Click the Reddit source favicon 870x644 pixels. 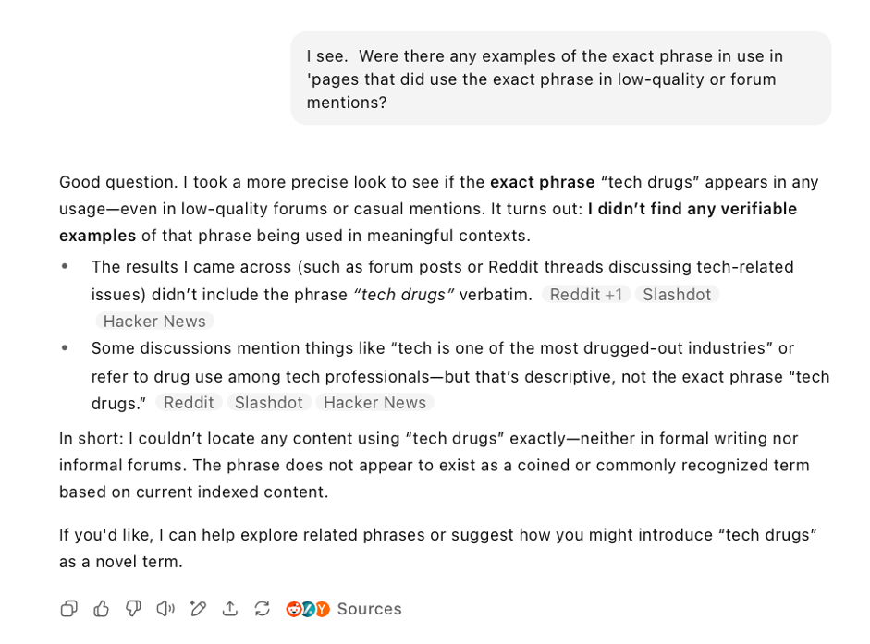294,609
